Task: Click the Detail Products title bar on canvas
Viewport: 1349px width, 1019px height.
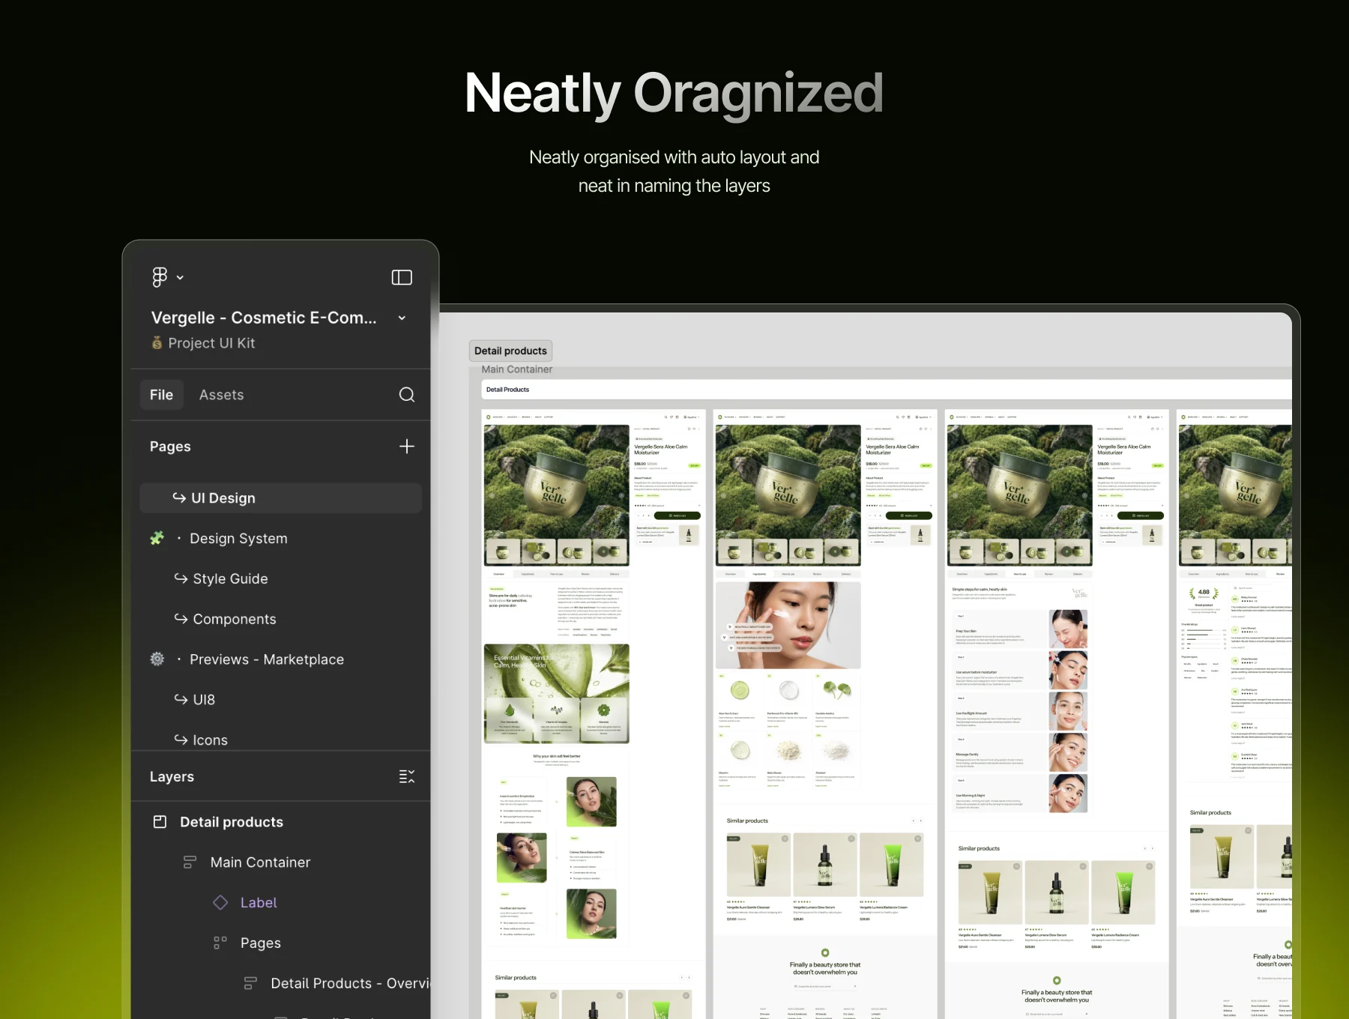Action: (887, 390)
